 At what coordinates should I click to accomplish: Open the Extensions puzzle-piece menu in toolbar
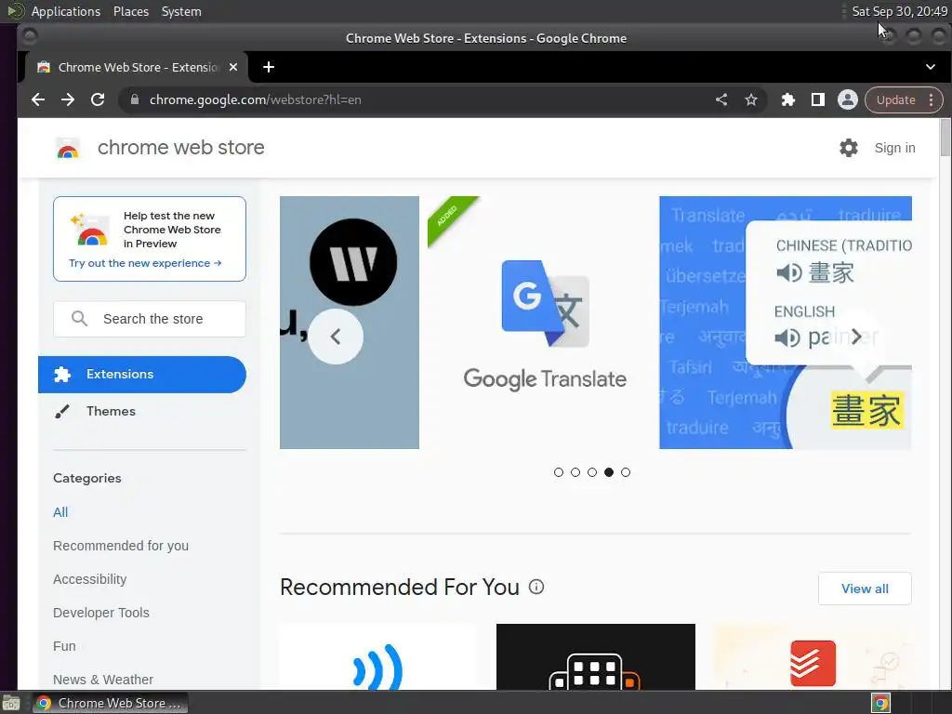(788, 99)
